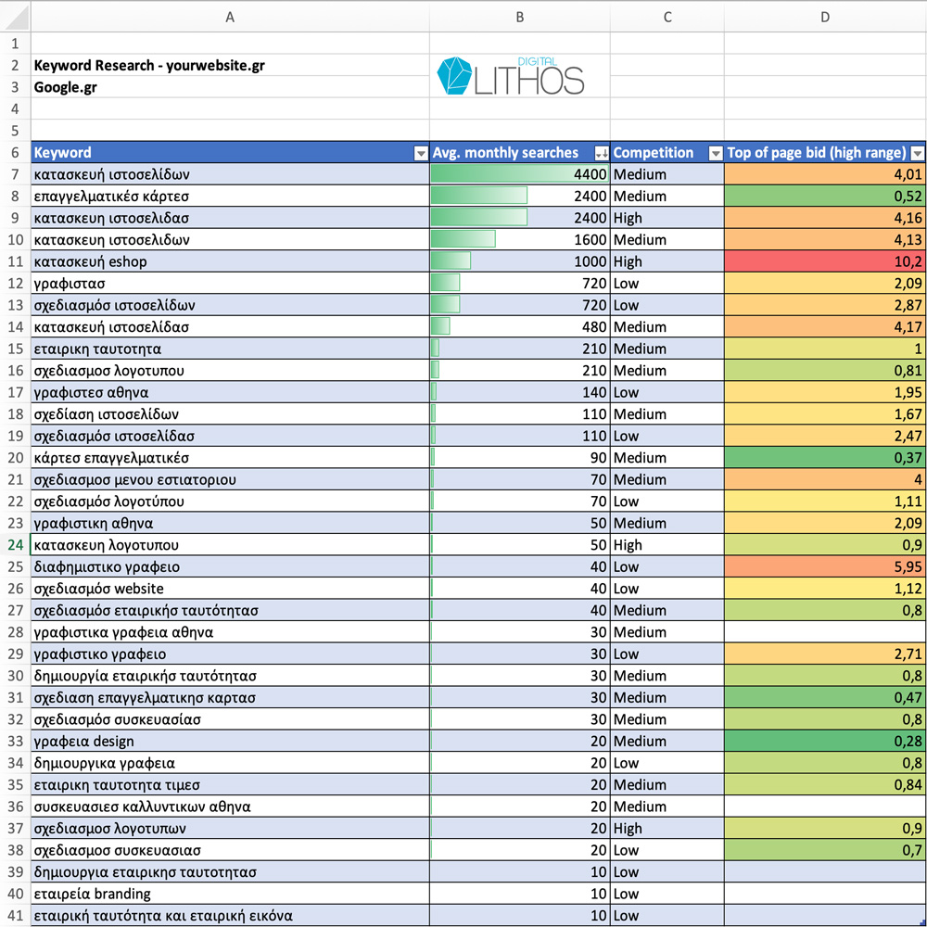Click row 6 header number
Screen dimensions: 927x927
click(15, 153)
